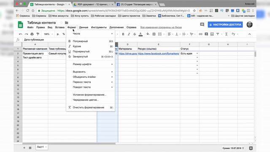Toggle Bold in the toolbar
This screenshot has width=270, height=152.
point(123,34)
